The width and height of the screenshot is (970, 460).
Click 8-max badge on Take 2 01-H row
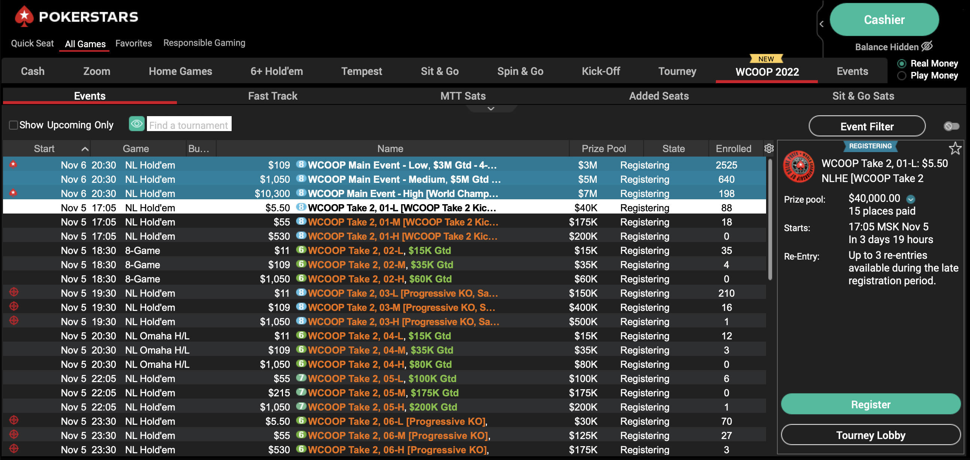[x=301, y=235]
